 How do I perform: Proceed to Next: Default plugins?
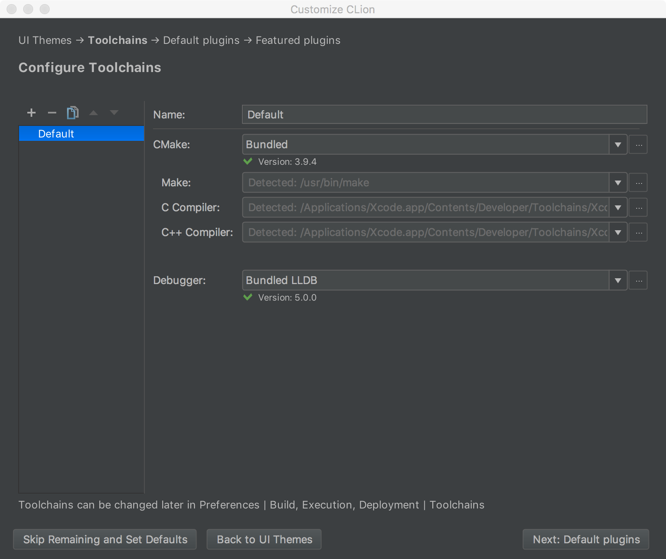click(x=586, y=539)
